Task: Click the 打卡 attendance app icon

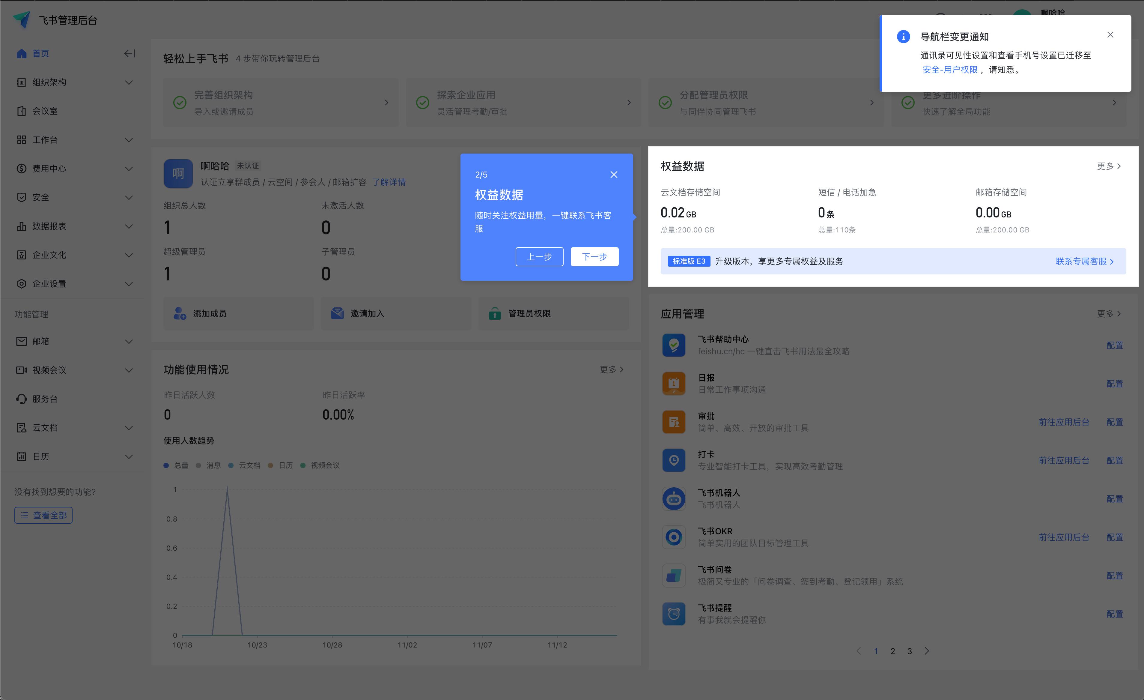Action: pos(673,460)
